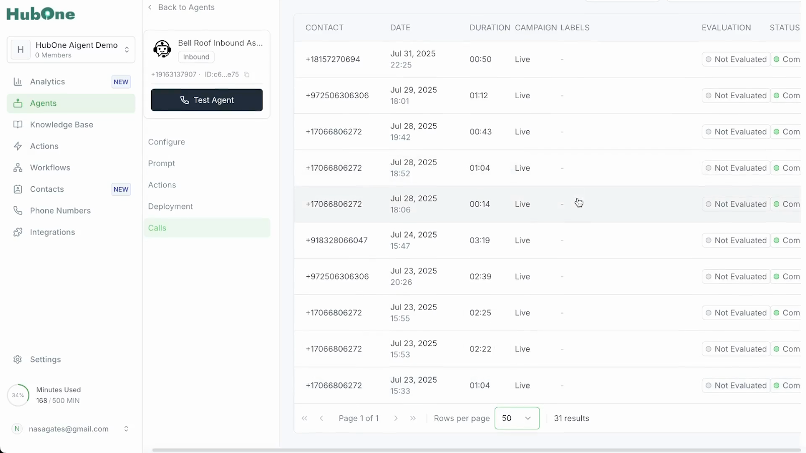
Task: Copy the agent ID with copy icon
Action: point(247,74)
